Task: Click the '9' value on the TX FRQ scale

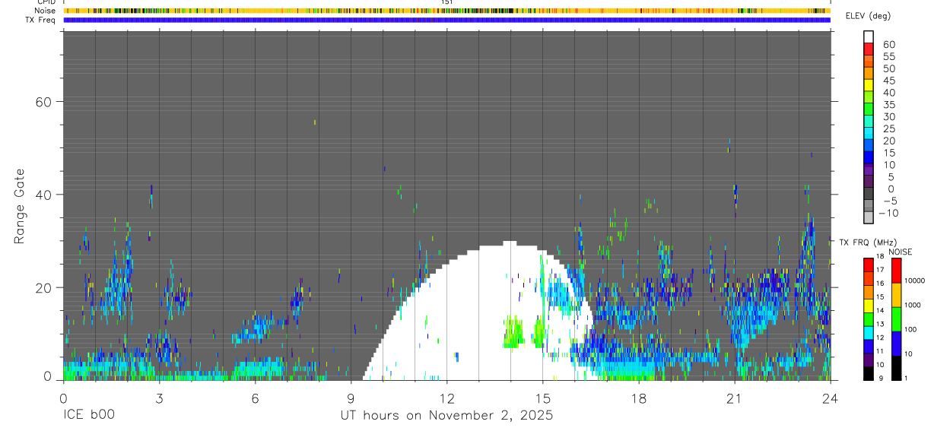Action: tap(880, 378)
